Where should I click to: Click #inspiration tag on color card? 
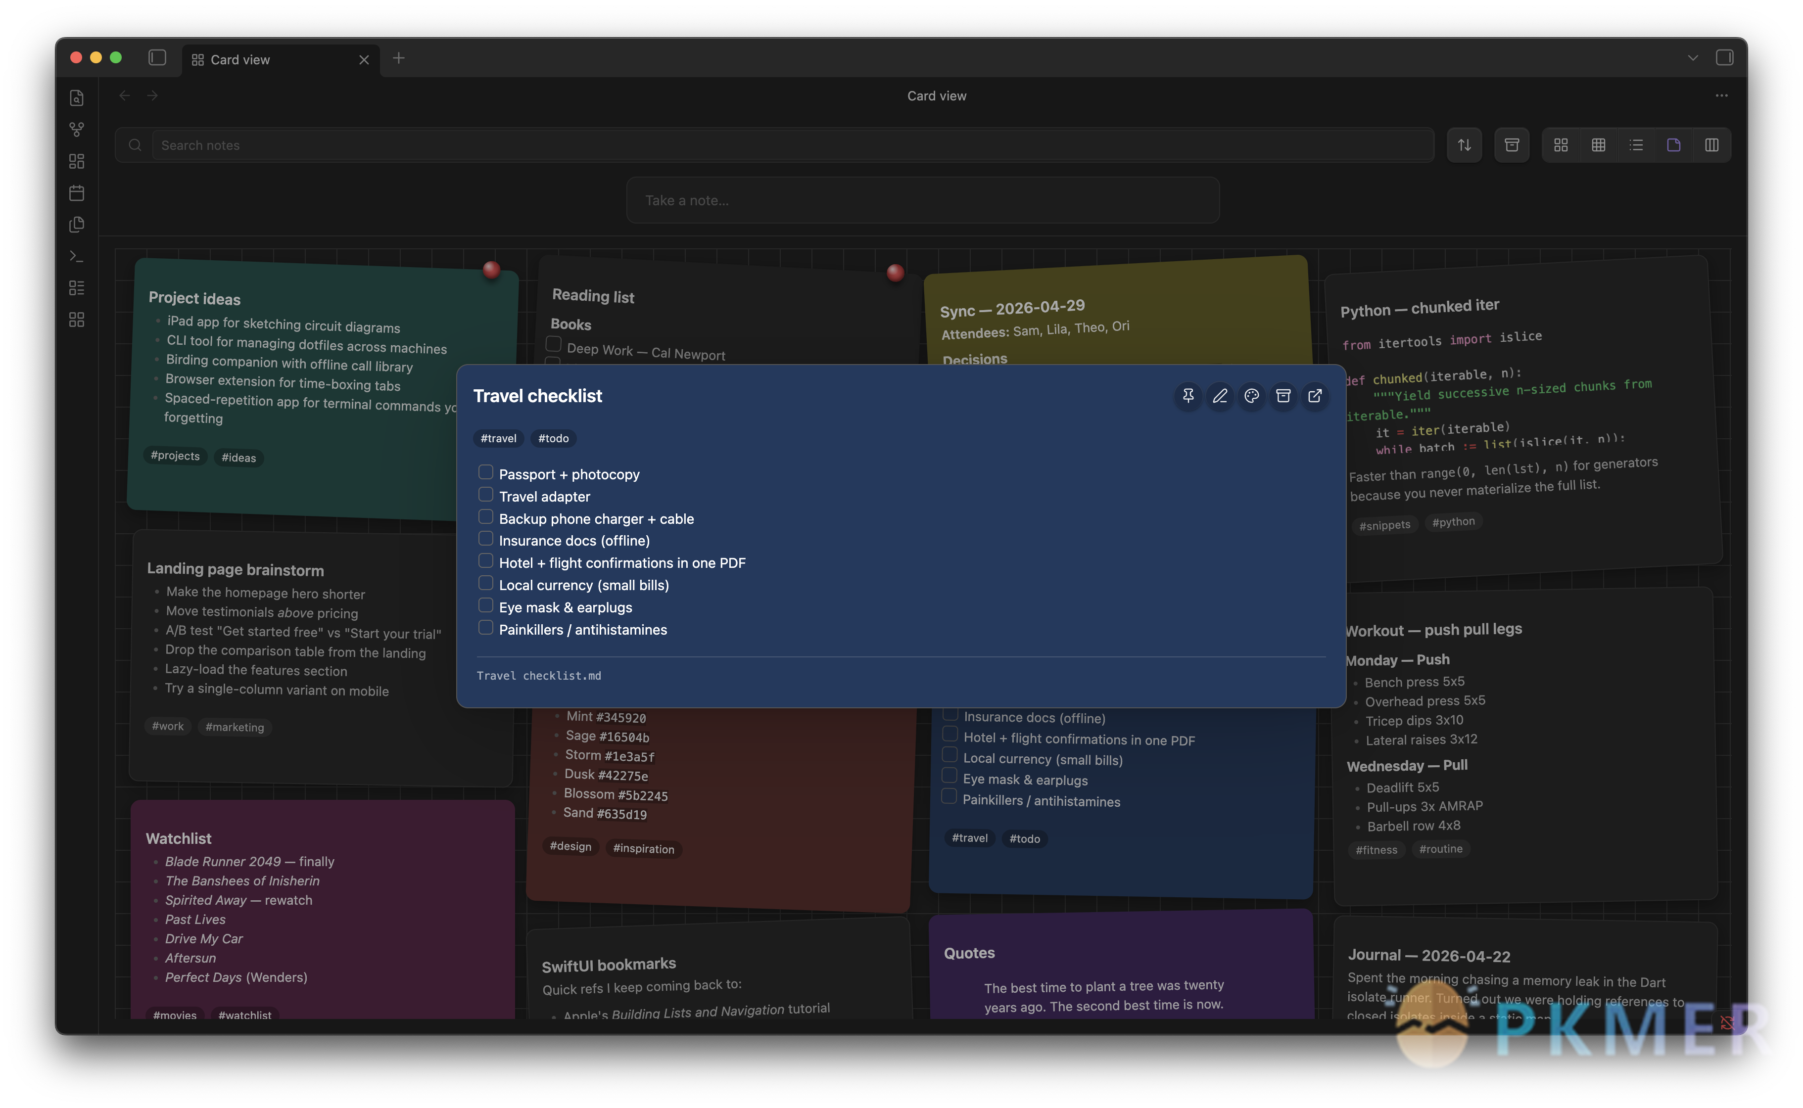click(644, 849)
